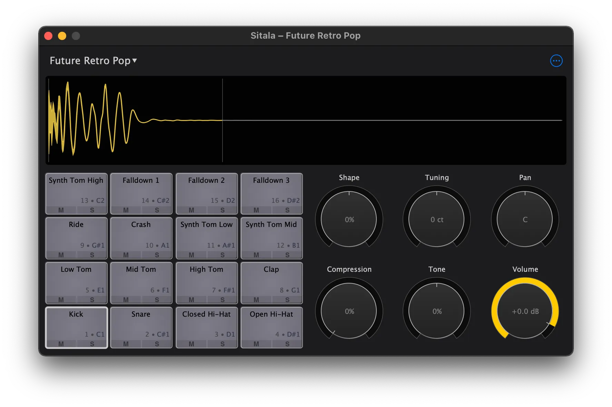Solo the Closed Hi-Hat pad
612x407 pixels.
coord(223,344)
